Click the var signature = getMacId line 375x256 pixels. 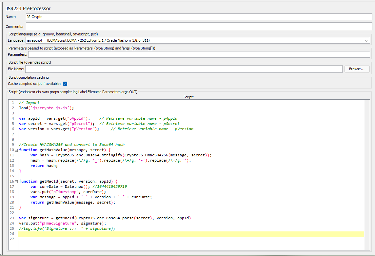[105, 218]
